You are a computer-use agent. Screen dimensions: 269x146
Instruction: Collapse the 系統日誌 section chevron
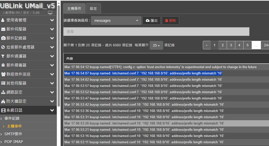(x=52, y=110)
